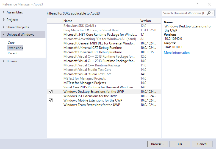
Task: Click the help question mark icon
Action: point(197,4)
